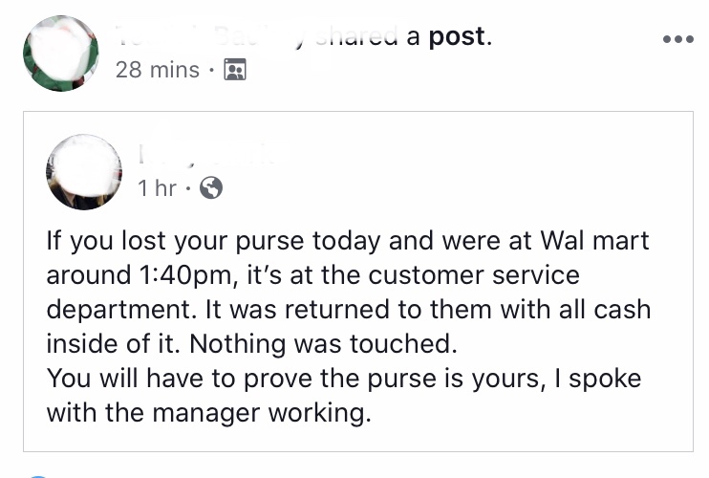Viewport: 709px width, 478px height.
Task: Click the "customer service" text in post
Action: pos(473,275)
